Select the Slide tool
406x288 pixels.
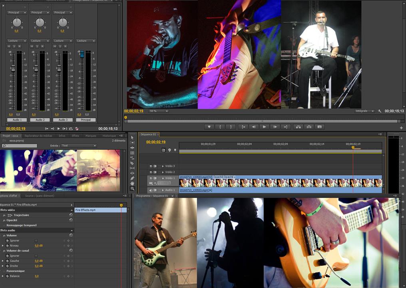click(132, 173)
